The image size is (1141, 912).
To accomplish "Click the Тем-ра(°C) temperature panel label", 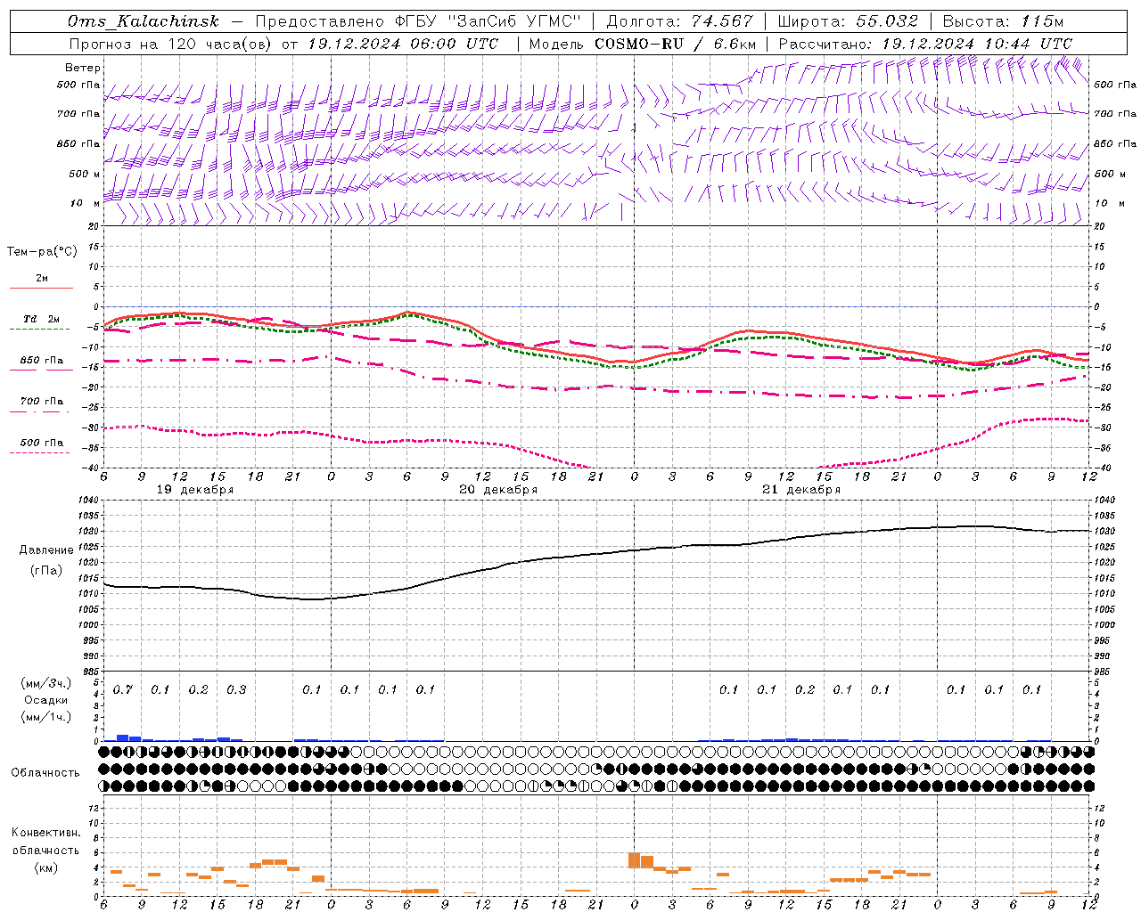I will [x=42, y=252].
